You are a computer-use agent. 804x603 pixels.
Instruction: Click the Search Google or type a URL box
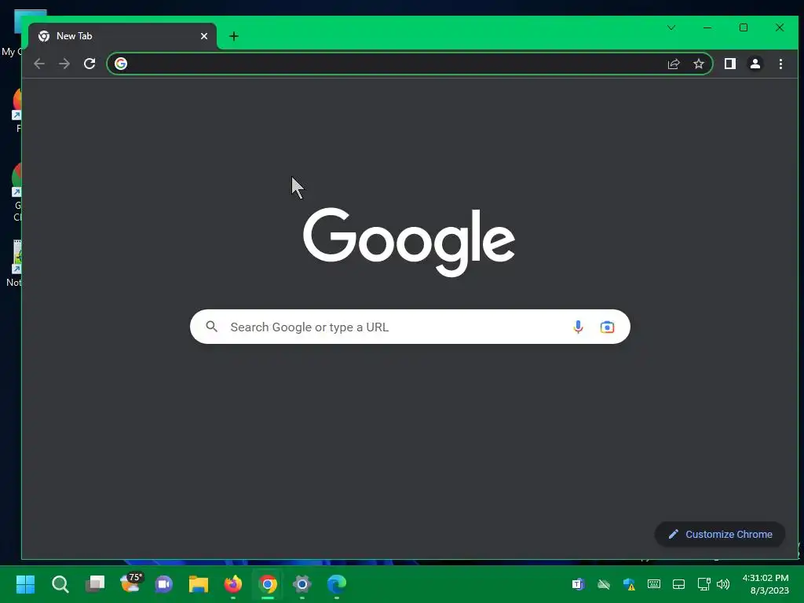coord(410,327)
